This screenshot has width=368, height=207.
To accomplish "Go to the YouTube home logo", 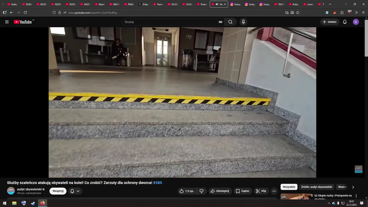I will (x=23, y=22).
